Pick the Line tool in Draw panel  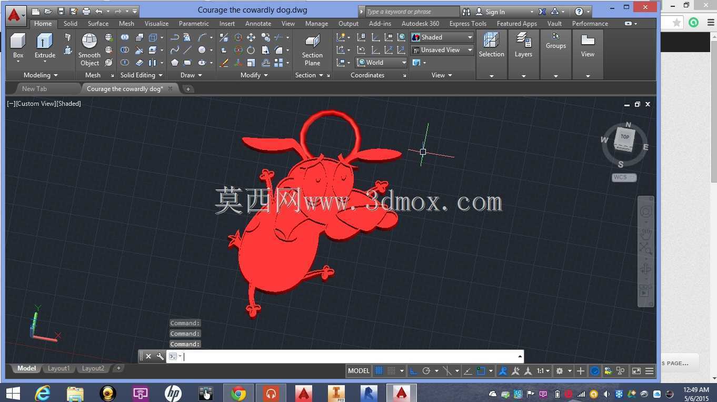[x=187, y=50]
